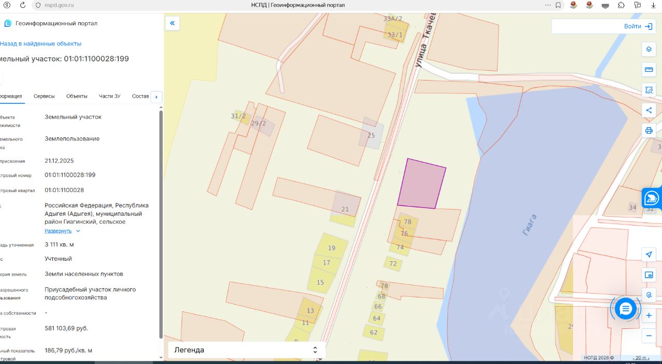Activate the ruler measurement tool
Screen dimensions: 662x364
(649, 70)
